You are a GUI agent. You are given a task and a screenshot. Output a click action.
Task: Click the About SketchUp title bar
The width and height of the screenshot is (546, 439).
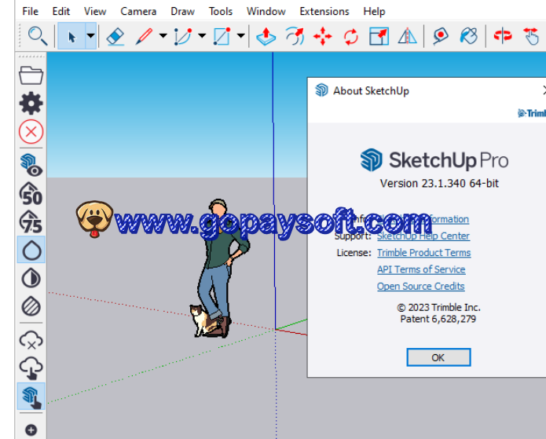click(x=427, y=91)
